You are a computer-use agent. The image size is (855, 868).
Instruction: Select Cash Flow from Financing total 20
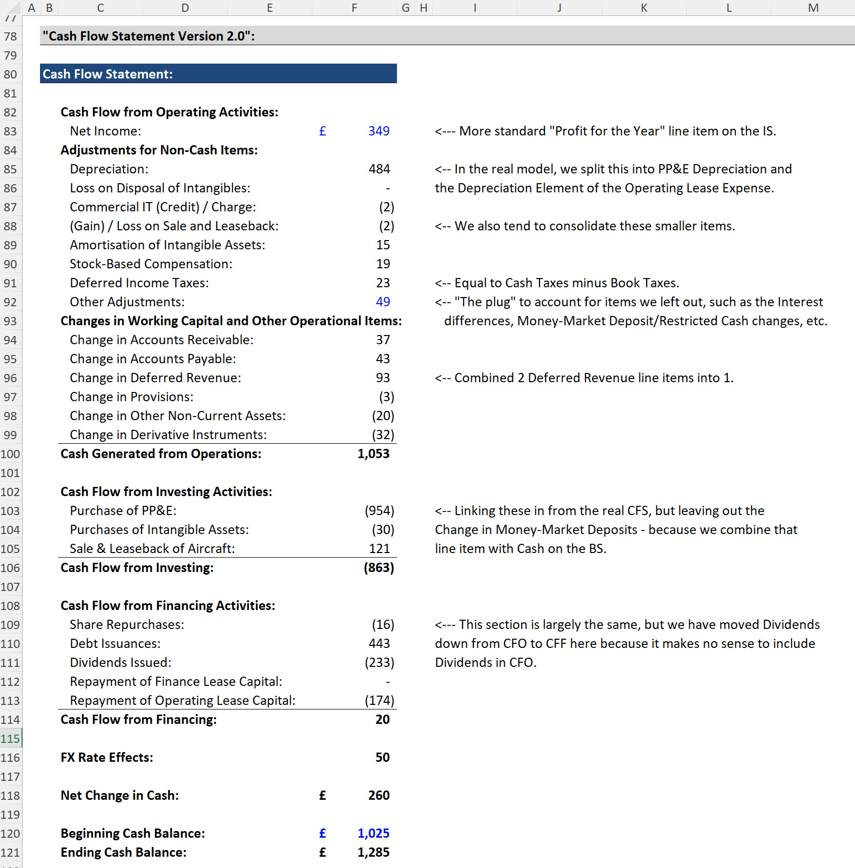(383, 720)
